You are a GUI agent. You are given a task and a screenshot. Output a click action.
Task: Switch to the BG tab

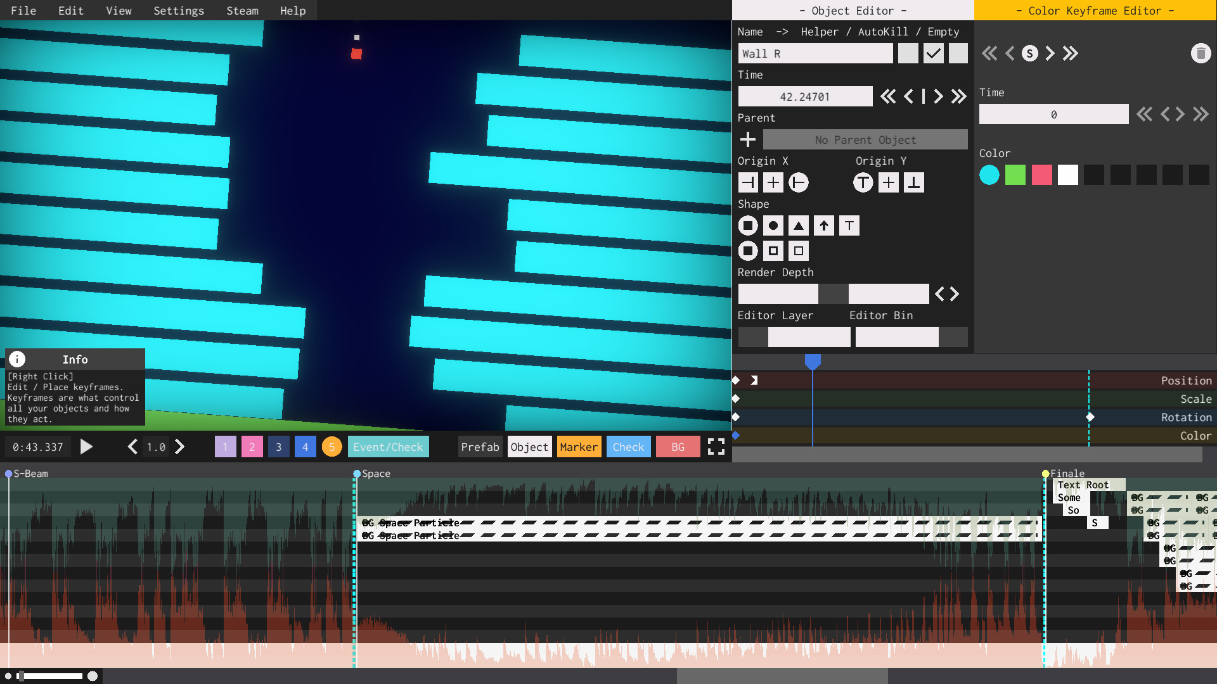678,446
